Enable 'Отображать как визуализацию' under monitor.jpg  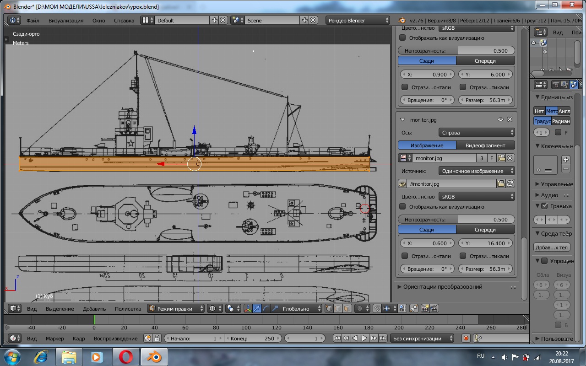(403, 207)
